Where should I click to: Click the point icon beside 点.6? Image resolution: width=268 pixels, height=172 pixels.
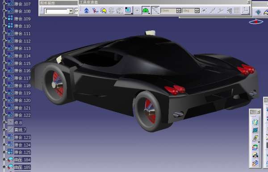pyautogui.click(x=10, y=122)
